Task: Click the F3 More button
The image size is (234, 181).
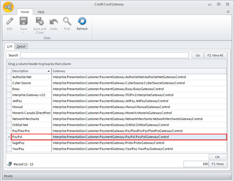Action: pos(218,164)
